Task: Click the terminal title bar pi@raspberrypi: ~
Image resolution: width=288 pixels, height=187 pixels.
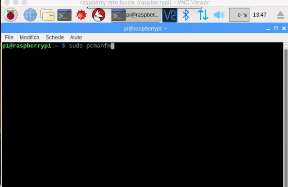Action: point(145,29)
